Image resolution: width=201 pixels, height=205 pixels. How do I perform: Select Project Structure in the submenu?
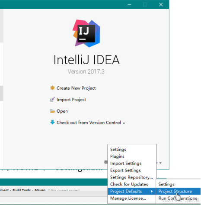tap(178, 191)
